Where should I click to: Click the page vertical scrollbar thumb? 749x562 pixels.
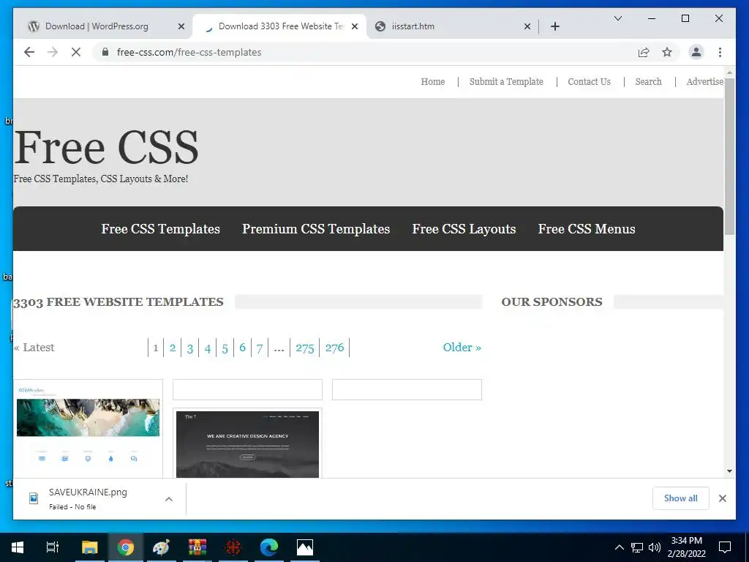(x=729, y=157)
